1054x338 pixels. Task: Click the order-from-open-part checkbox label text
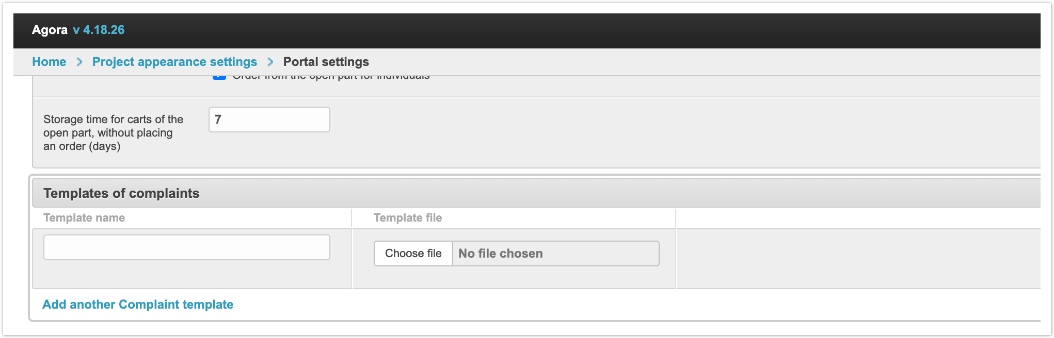click(330, 78)
